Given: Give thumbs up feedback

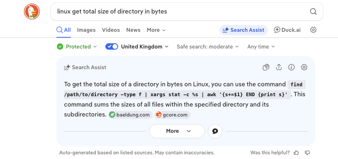Looking at the screenshot, I should coord(296,153).
